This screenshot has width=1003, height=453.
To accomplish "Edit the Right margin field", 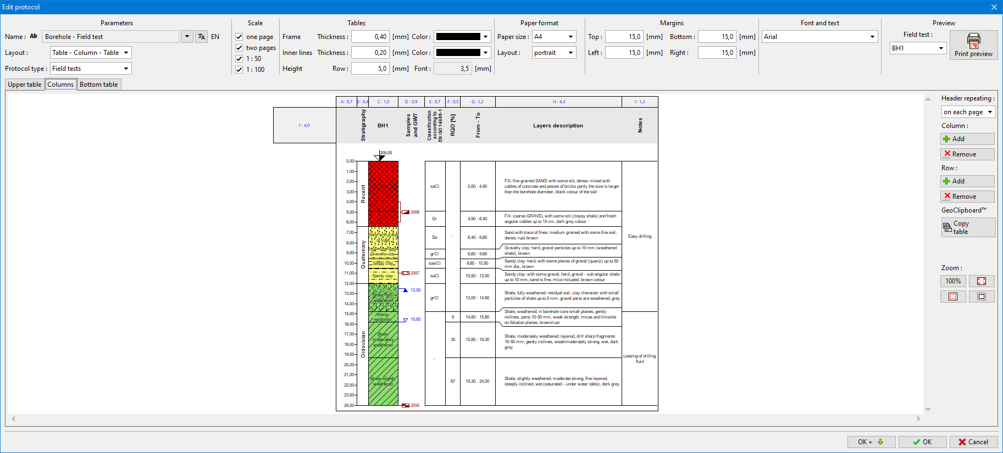I will pyautogui.click(x=717, y=53).
